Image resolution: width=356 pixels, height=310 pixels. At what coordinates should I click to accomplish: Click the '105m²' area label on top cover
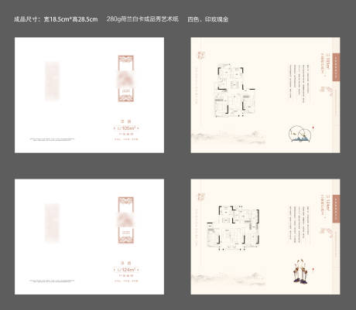point(126,128)
